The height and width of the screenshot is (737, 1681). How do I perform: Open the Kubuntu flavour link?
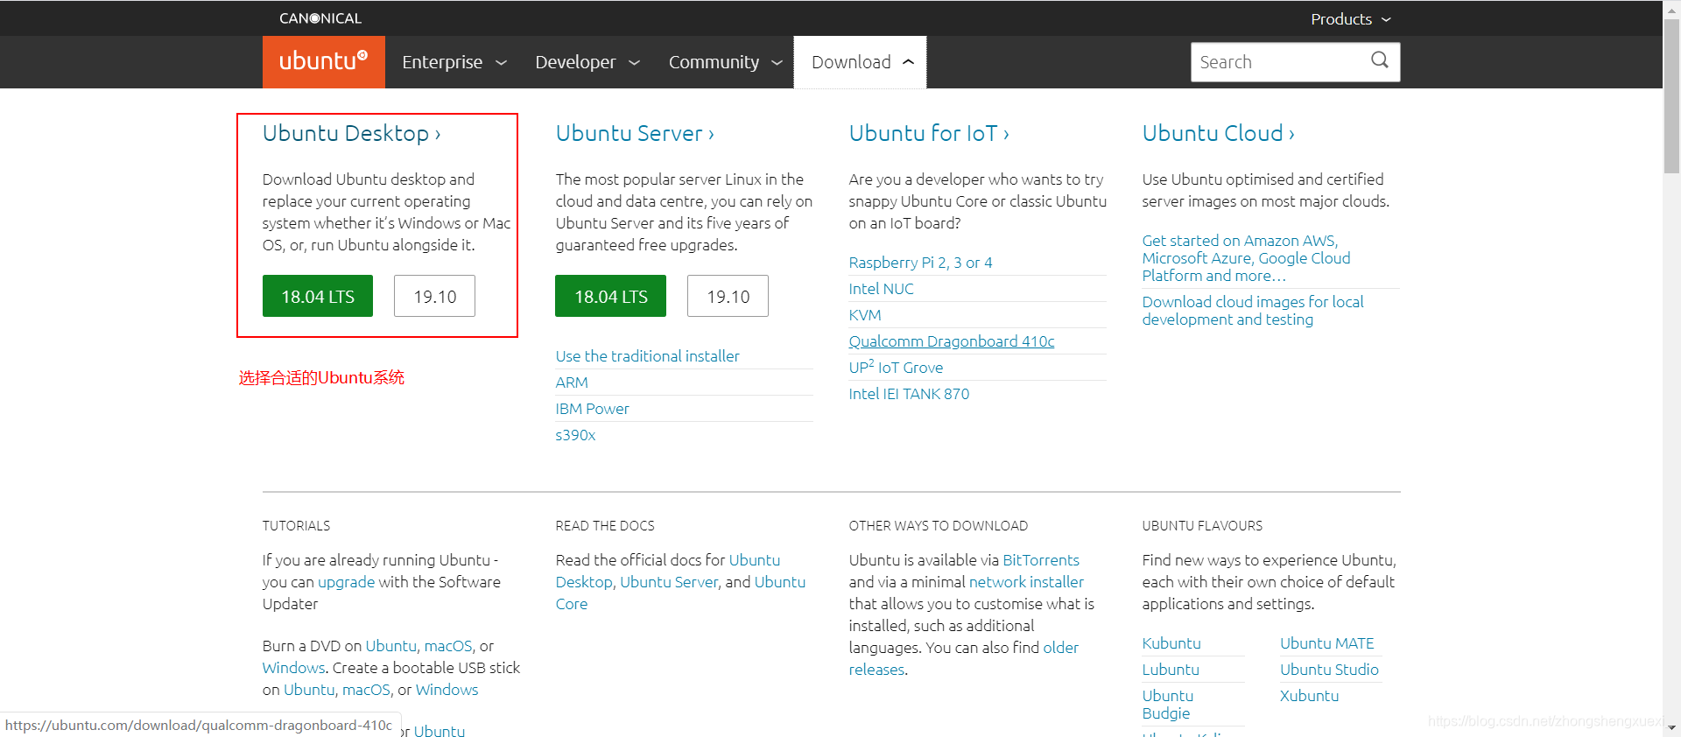(1171, 643)
